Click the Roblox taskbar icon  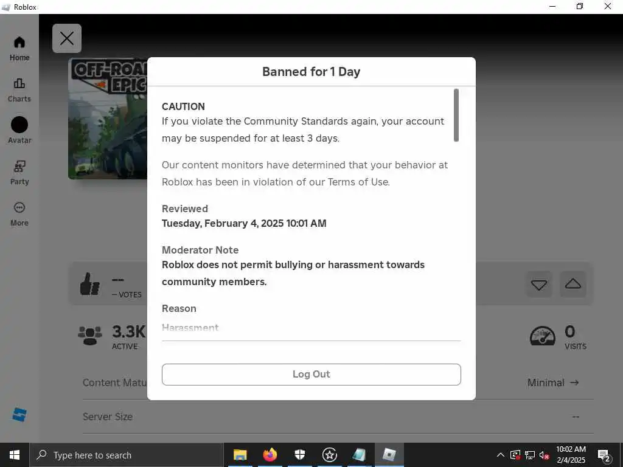coord(389,455)
